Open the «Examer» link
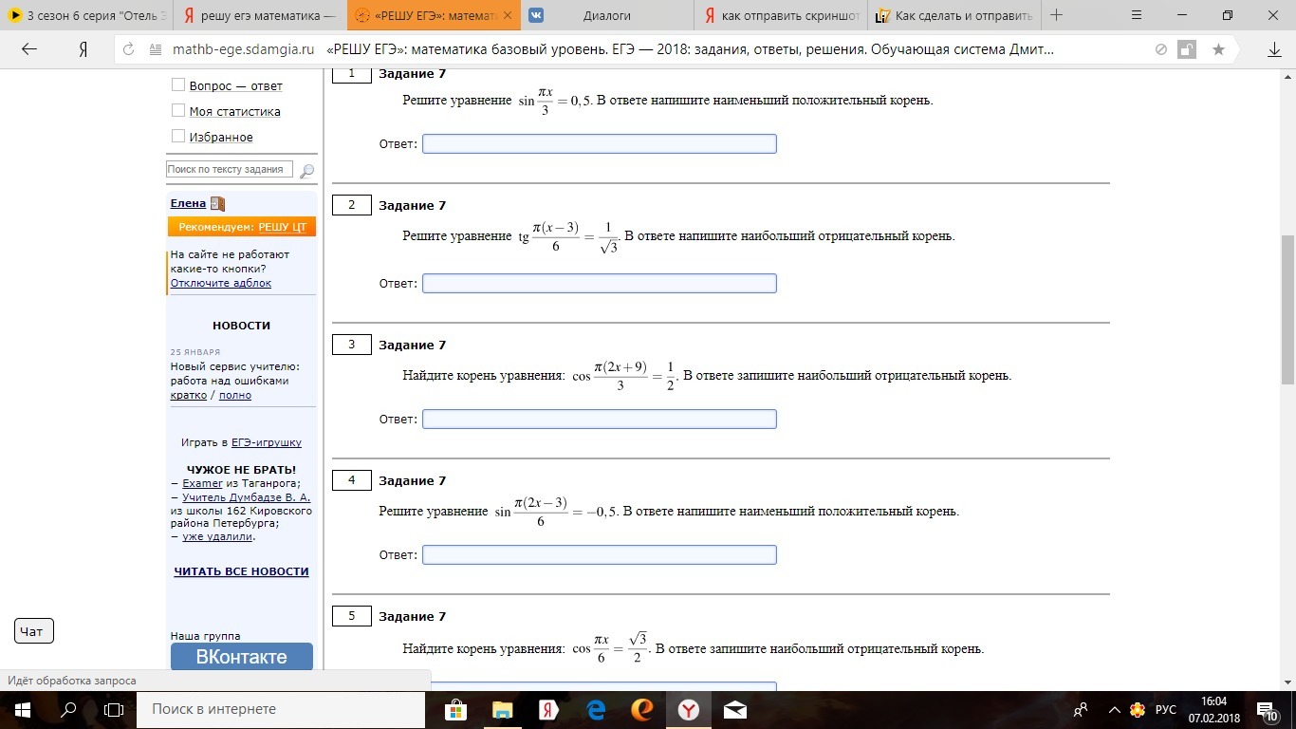 202,483
